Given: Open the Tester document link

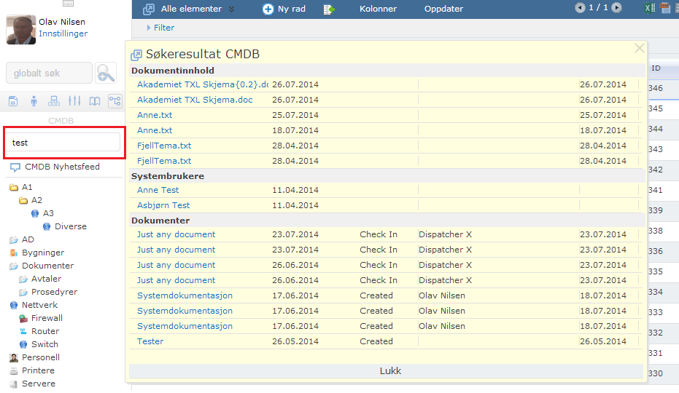Looking at the screenshot, I should click(x=150, y=341).
